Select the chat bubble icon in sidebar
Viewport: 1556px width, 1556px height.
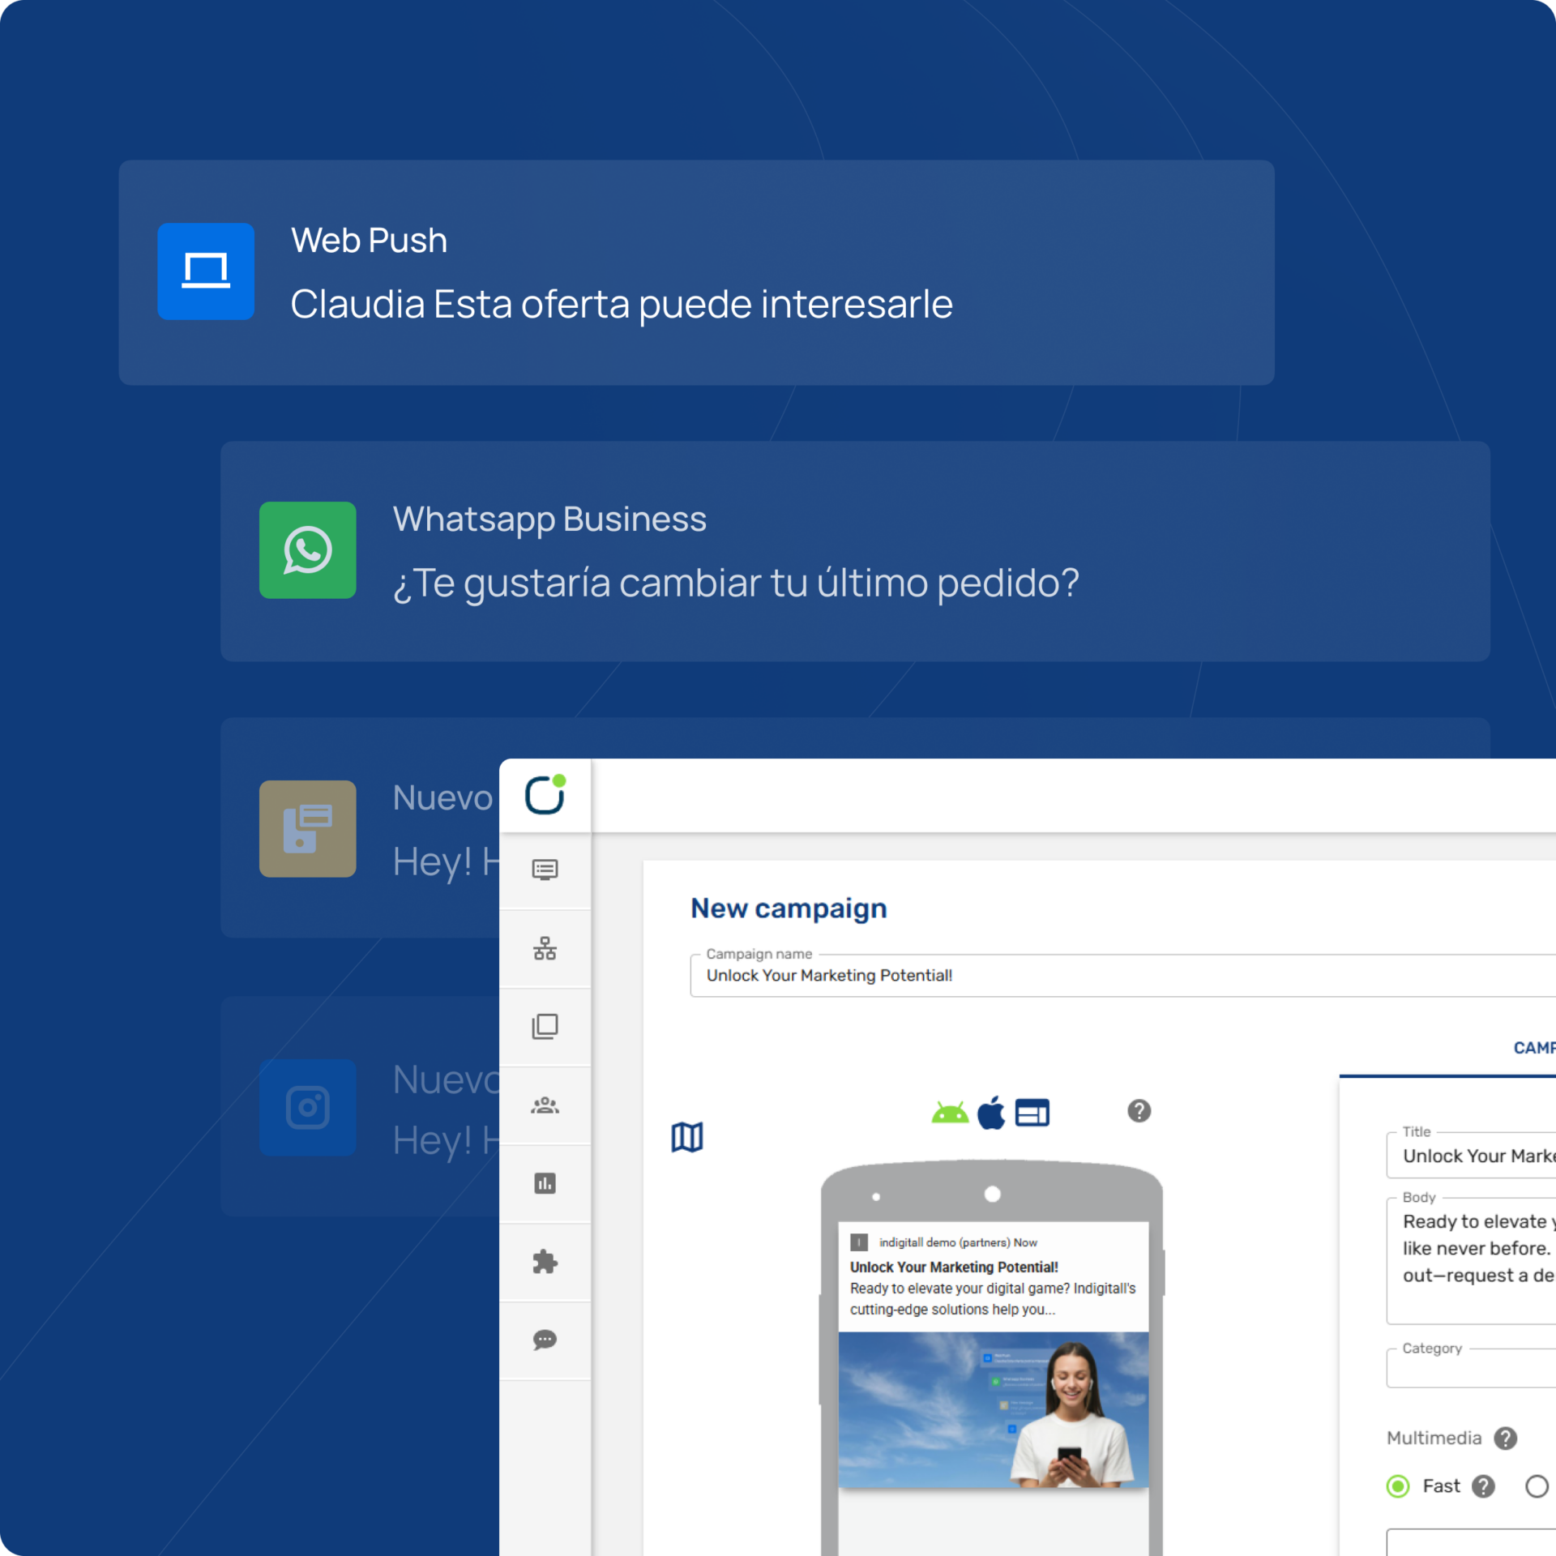tap(545, 1340)
